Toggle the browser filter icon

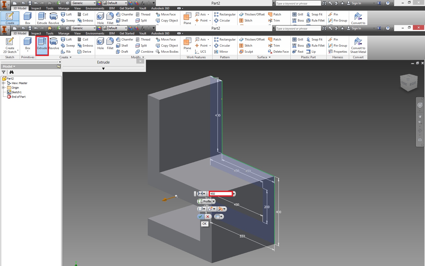pyautogui.click(x=4, y=72)
